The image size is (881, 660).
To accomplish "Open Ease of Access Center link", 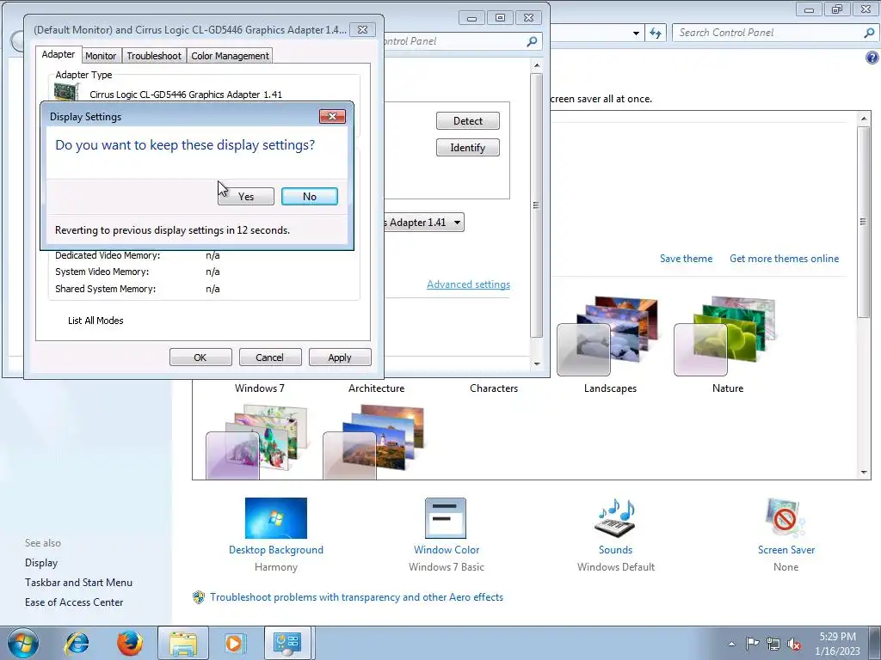I will pos(74,602).
